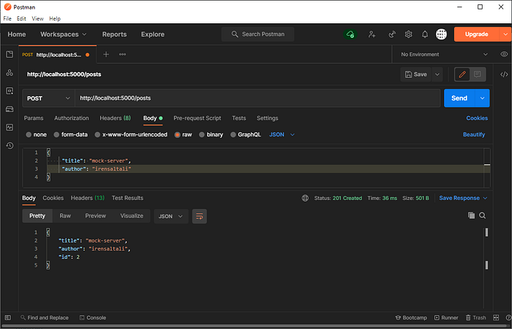This screenshot has width=512, height=329.
Task: Switch to the Authorization tab
Action: [72, 118]
